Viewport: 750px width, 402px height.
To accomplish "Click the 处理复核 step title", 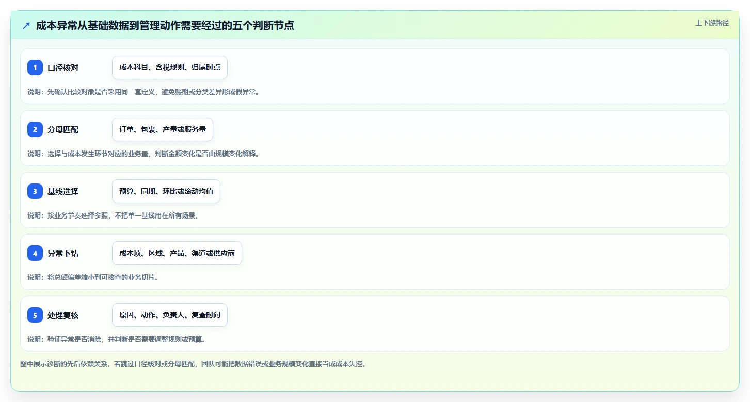I will [63, 315].
